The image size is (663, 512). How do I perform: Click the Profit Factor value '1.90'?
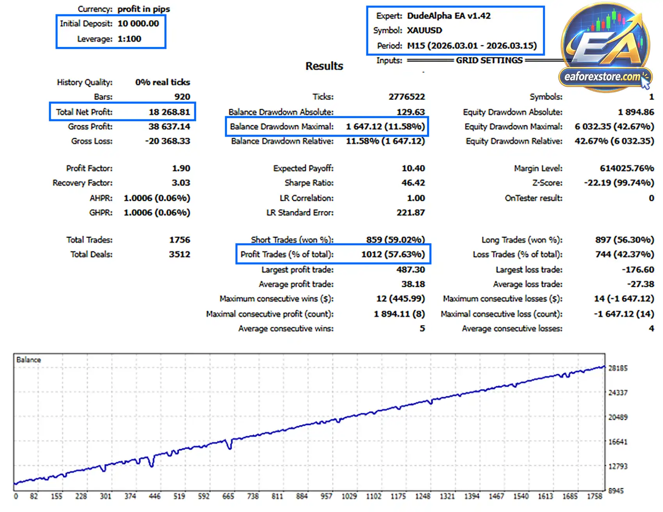point(181,168)
